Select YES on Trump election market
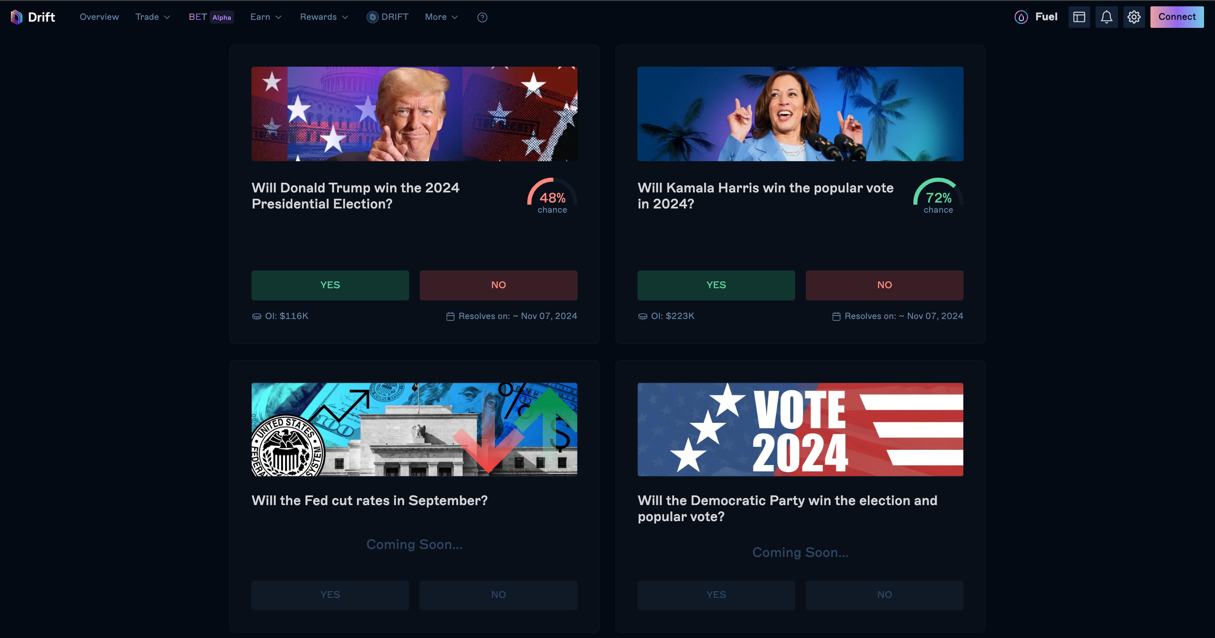This screenshot has width=1215, height=638. click(330, 285)
